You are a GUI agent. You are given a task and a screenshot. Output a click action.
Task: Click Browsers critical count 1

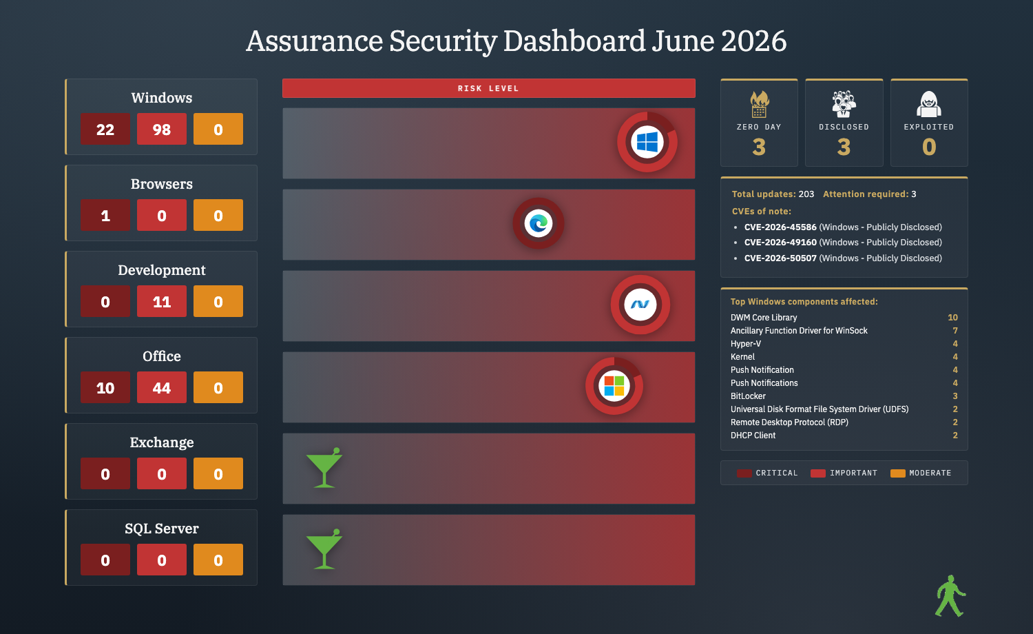pos(105,215)
